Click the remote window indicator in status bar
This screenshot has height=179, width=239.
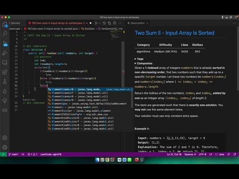point(3,154)
